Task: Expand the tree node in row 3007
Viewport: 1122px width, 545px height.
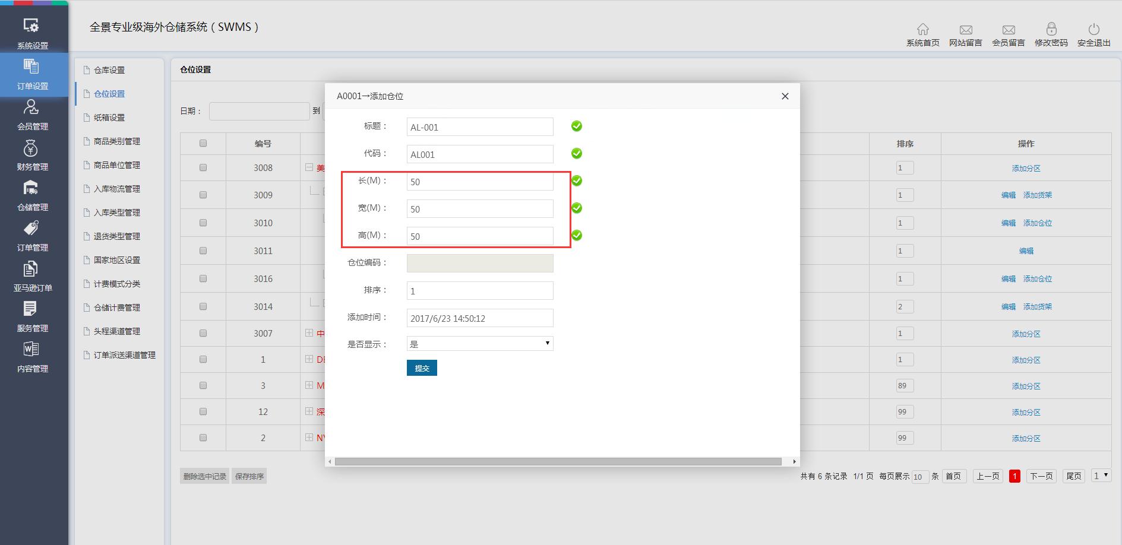Action: 309,333
